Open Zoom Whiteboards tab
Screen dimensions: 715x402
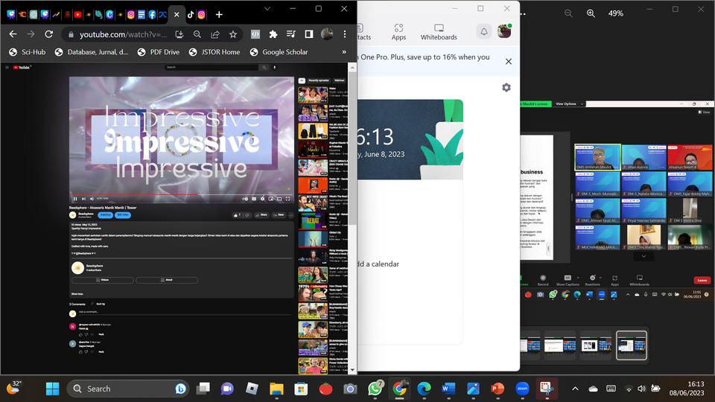click(x=439, y=32)
